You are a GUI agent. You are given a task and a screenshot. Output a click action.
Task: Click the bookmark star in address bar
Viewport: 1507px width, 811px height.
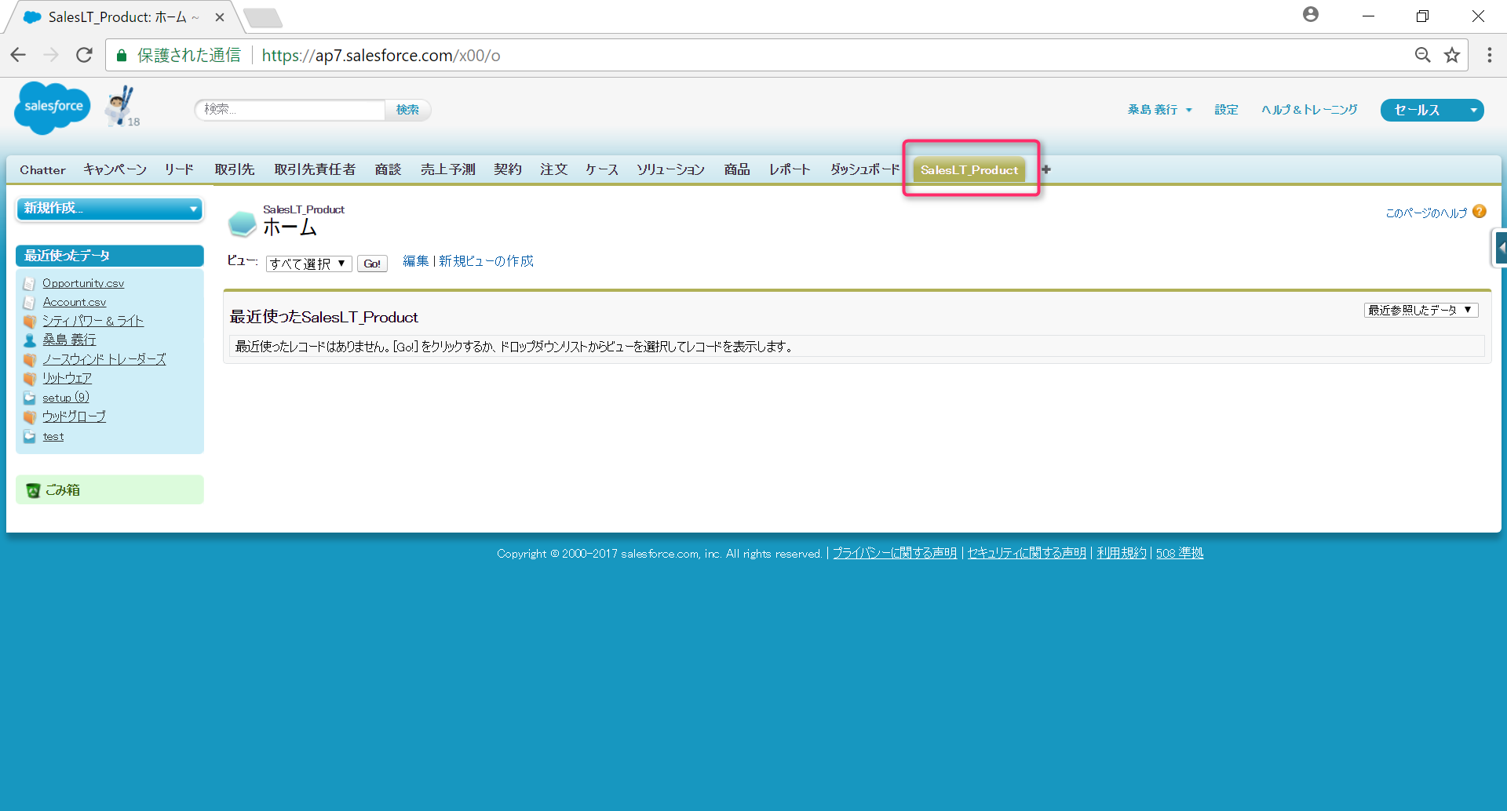(1452, 55)
